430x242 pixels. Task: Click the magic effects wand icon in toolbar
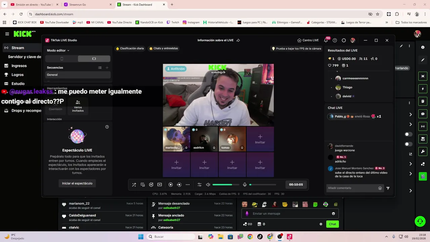(134, 185)
